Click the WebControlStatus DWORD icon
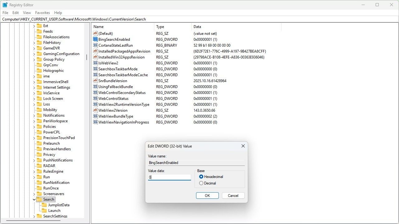Screen dimensions: 399x224 point(95,99)
